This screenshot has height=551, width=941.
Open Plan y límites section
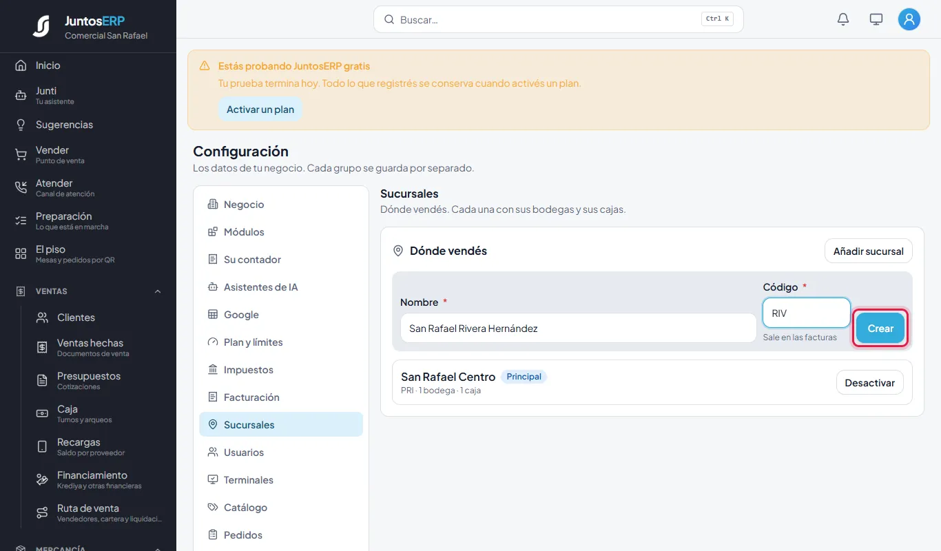coord(281,342)
